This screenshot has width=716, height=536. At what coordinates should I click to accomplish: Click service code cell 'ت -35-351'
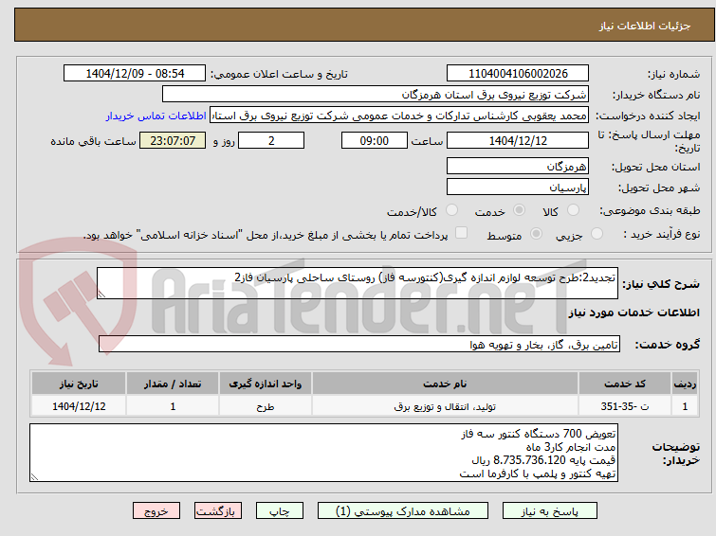624,406
